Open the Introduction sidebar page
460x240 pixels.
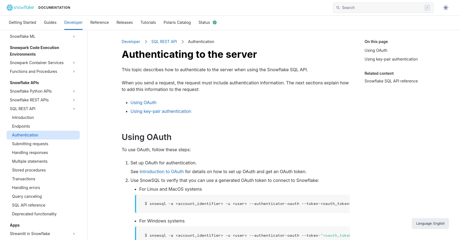(x=23, y=118)
